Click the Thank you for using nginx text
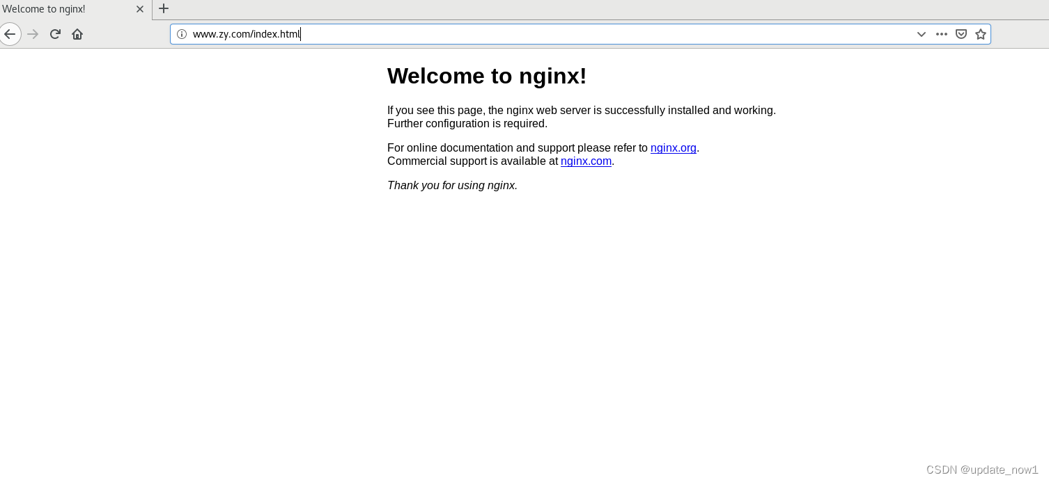1049x482 pixels. point(452,185)
